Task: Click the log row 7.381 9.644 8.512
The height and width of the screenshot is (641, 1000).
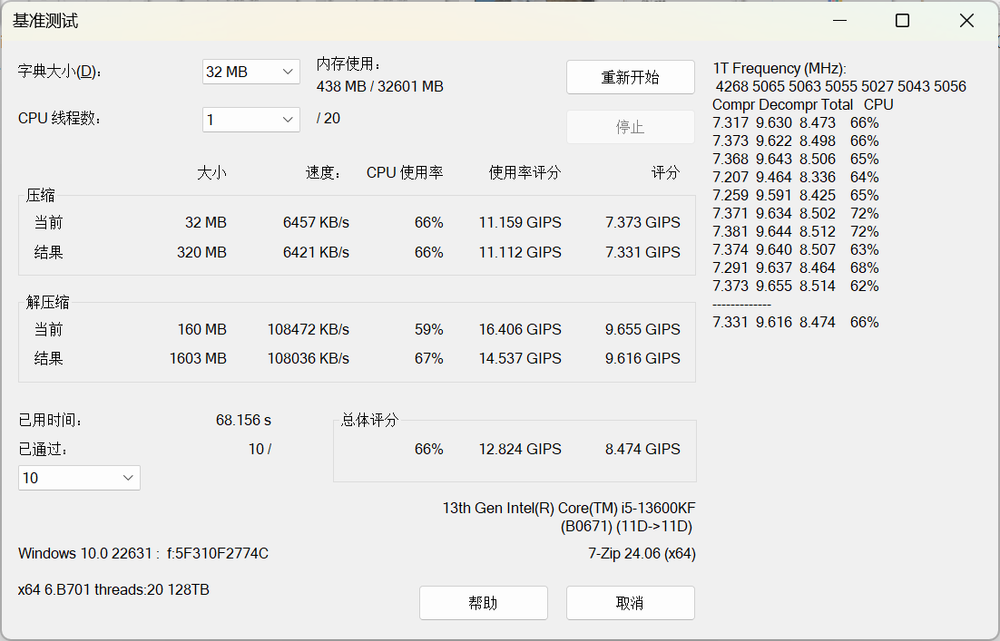Action: tap(795, 232)
